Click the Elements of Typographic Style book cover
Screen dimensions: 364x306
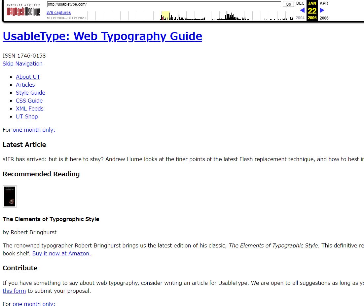click(10, 197)
